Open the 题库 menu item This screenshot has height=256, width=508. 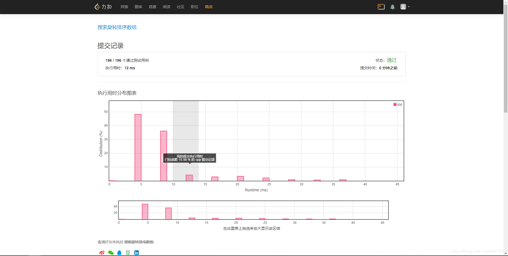tap(138, 7)
